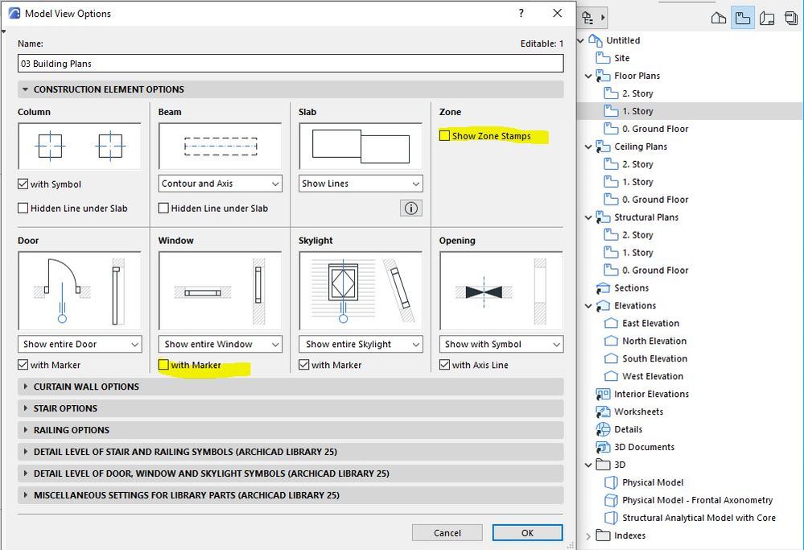Image resolution: width=804 pixels, height=550 pixels.
Task: Uncheck Skylight with Marker checkbox
Action: [303, 364]
